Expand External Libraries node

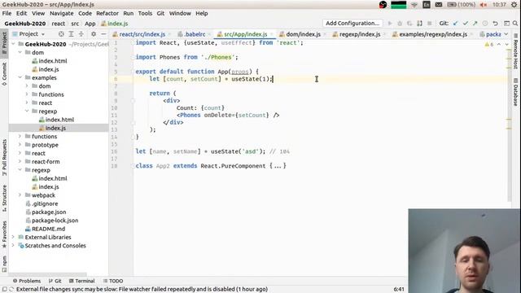(x=13, y=237)
